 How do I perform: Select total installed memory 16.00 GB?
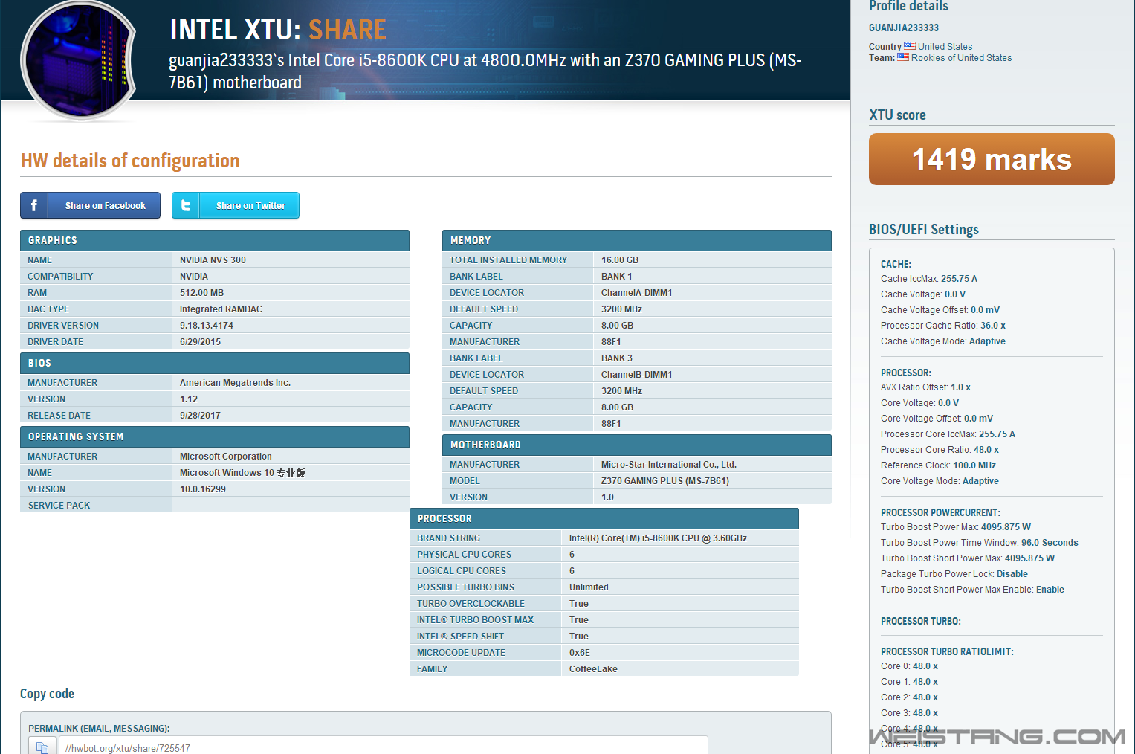[x=620, y=260]
